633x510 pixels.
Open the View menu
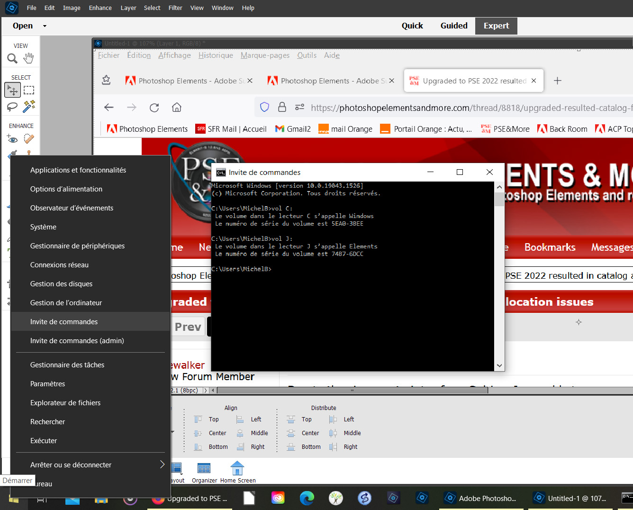click(x=197, y=8)
